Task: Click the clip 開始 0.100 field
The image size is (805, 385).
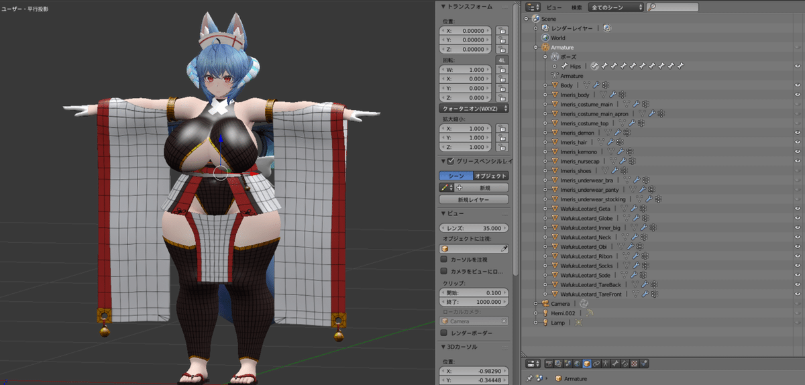Action: coord(474,293)
